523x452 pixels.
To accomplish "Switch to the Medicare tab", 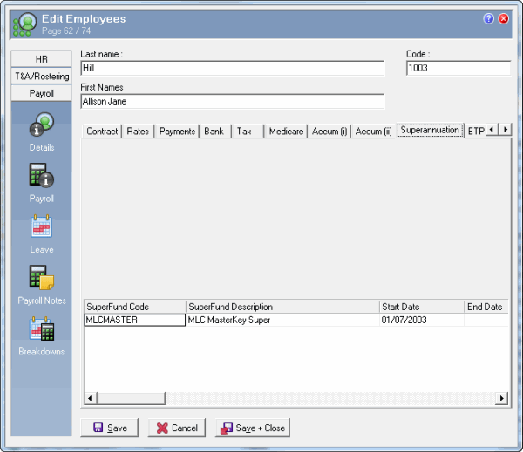I will pos(286,132).
